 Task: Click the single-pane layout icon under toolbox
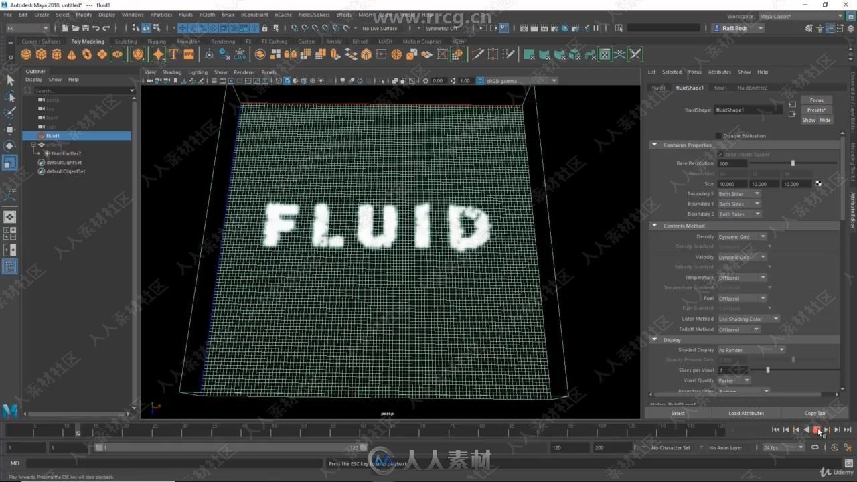pos(10,217)
